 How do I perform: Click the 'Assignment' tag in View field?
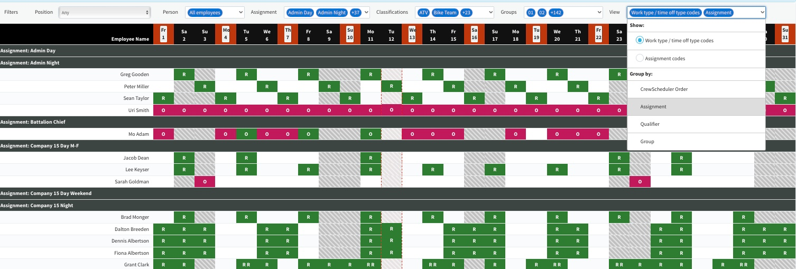pos(718,12)
